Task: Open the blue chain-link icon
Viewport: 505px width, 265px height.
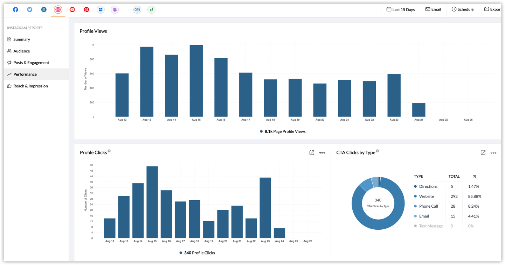Action: [x=137, y=9]
